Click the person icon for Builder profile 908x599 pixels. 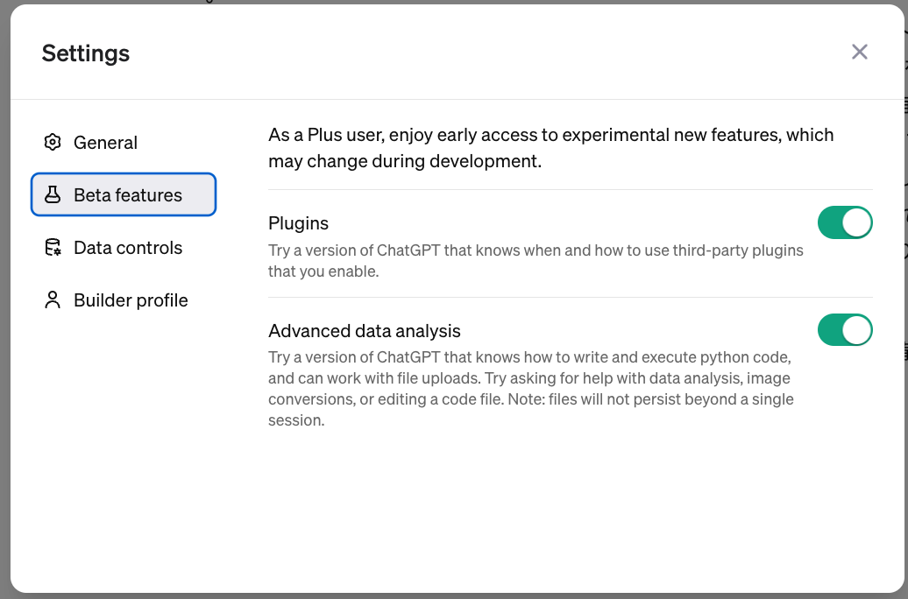[x=53, y=300]
